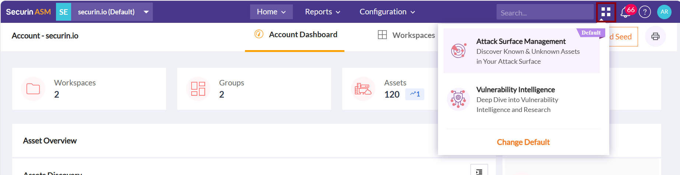Open notifications bell with 66 badge
This screenshot has width=680, height=175.
coord(625,12)
